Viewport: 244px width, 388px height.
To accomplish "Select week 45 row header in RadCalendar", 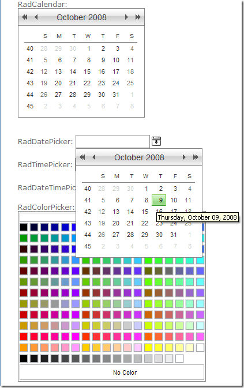I will [30, 106].
